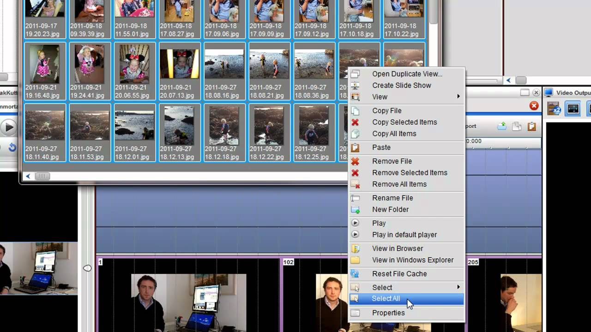
Task: Click the red round X close icon
Action: [x=534, y=106]
